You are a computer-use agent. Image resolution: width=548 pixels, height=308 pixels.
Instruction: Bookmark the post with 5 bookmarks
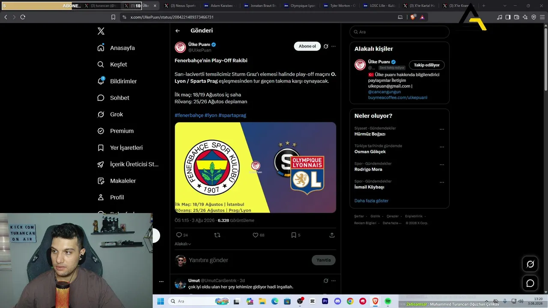[293, 235]
